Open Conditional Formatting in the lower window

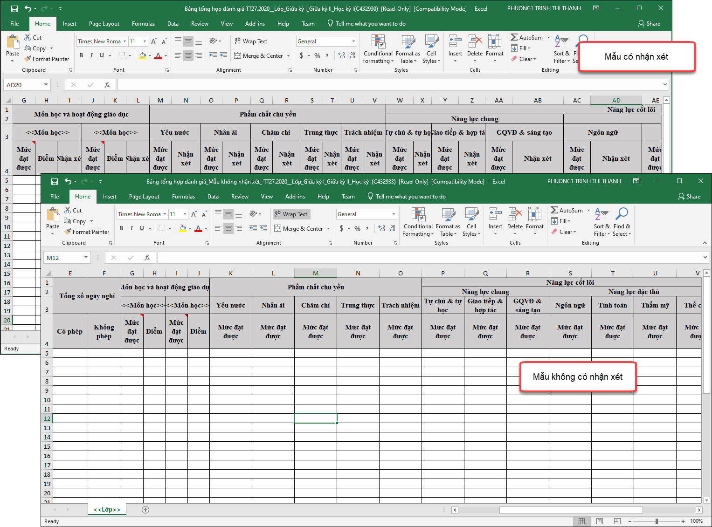coord(418,221)
